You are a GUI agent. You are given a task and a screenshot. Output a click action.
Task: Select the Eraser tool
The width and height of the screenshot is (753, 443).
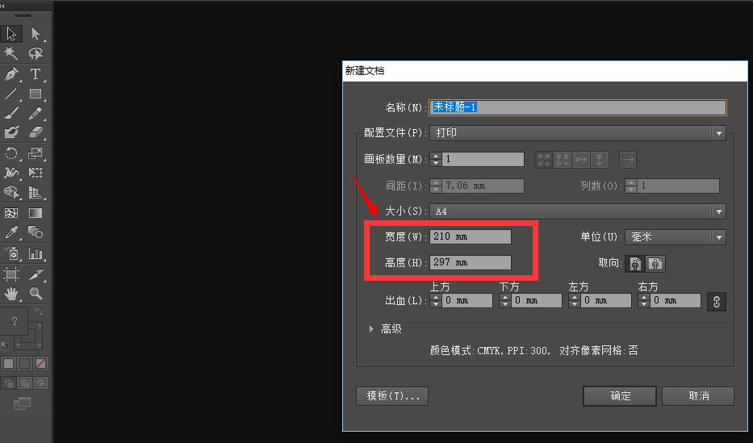tap(36, 132)
